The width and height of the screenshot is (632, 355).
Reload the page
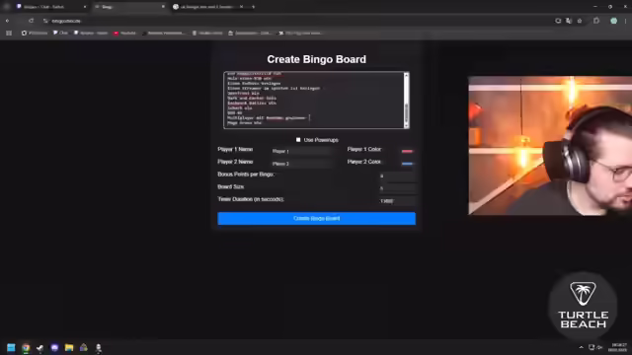(31, 21)
